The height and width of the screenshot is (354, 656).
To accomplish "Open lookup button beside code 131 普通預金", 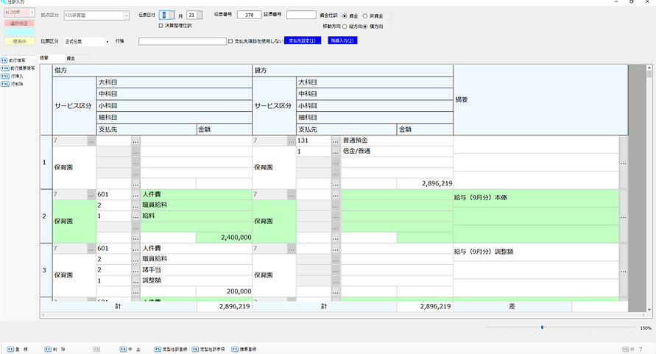I will click(x=336, y=141).
